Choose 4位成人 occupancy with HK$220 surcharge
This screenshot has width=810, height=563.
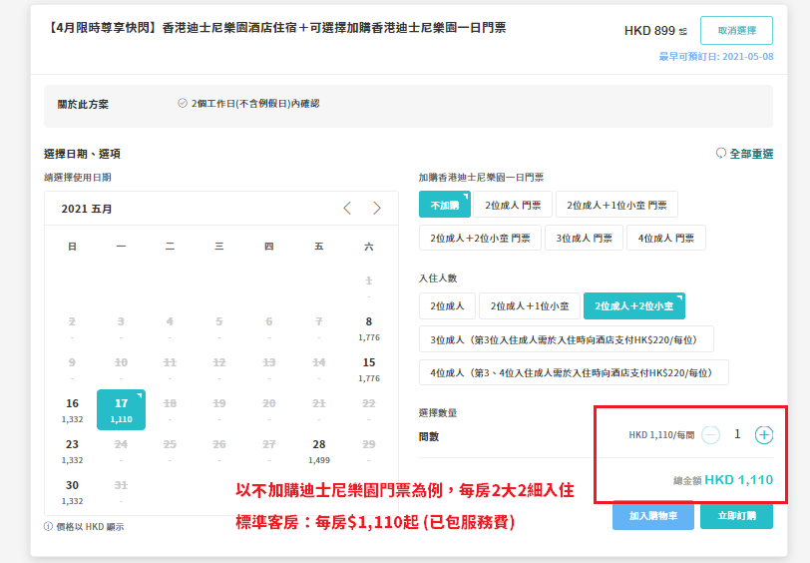[574, 372]
